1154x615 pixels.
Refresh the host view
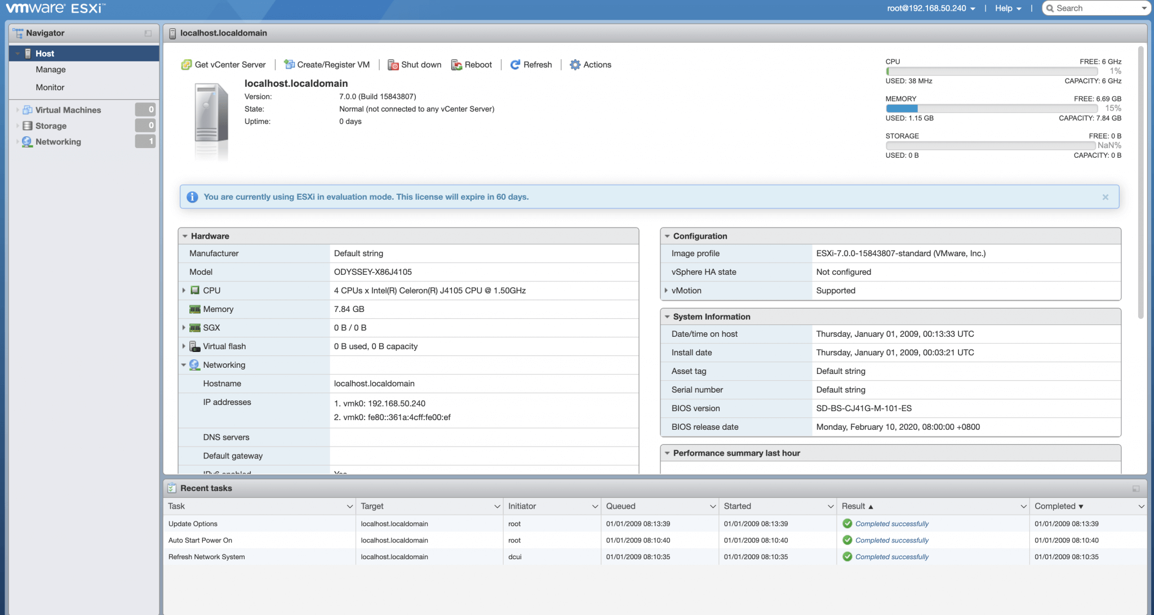530,64
